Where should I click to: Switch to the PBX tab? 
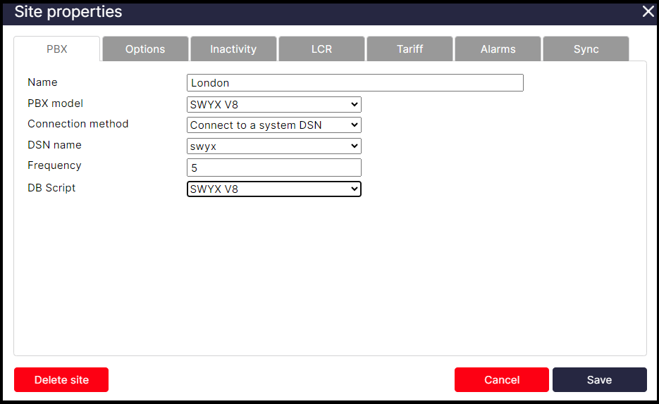click(x=57, y=49)
